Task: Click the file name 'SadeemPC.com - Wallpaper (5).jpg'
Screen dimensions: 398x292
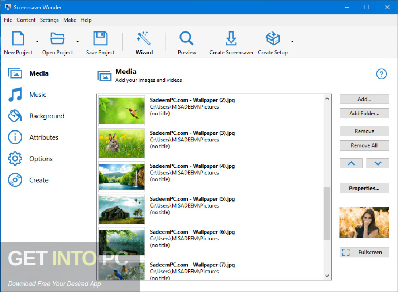Action: click(x=192, y=199)
